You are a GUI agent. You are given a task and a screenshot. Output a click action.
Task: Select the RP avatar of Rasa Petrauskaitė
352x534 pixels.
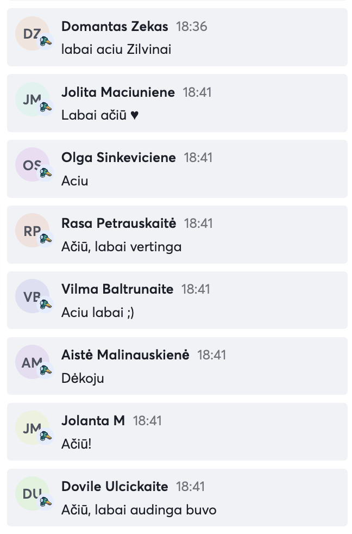point(32,231)
